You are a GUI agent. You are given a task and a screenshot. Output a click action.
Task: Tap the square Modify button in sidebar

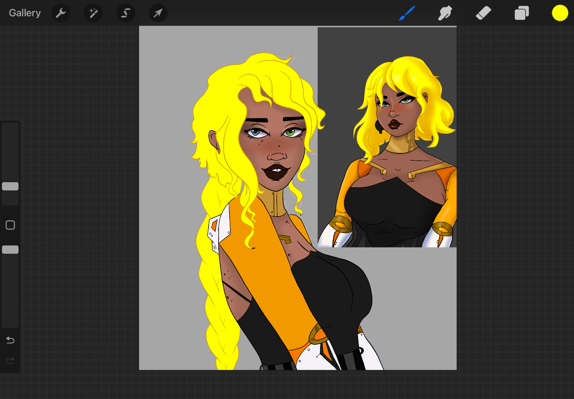pyautogui.click(x=10, y=225)
